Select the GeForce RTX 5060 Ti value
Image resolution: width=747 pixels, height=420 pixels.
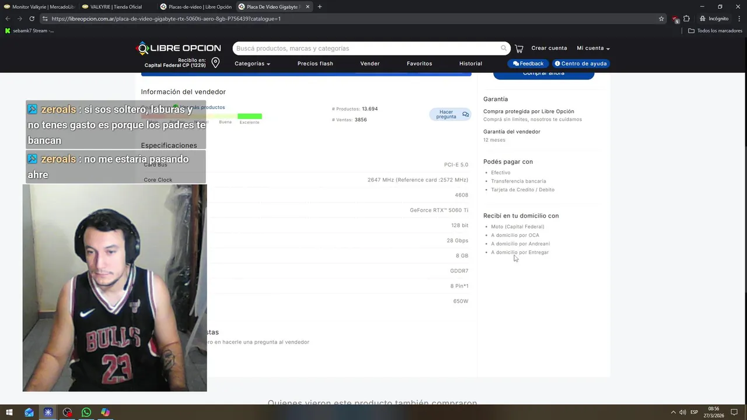pos(439,211)
